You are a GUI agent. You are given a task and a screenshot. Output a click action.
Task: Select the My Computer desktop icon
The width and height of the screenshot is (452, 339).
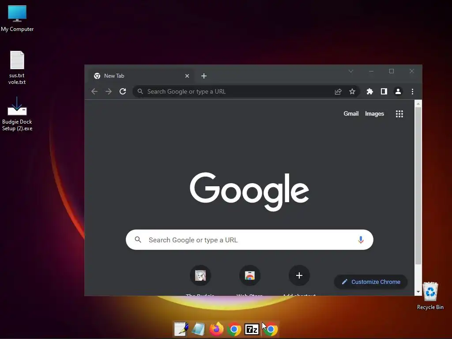[17, 19]
